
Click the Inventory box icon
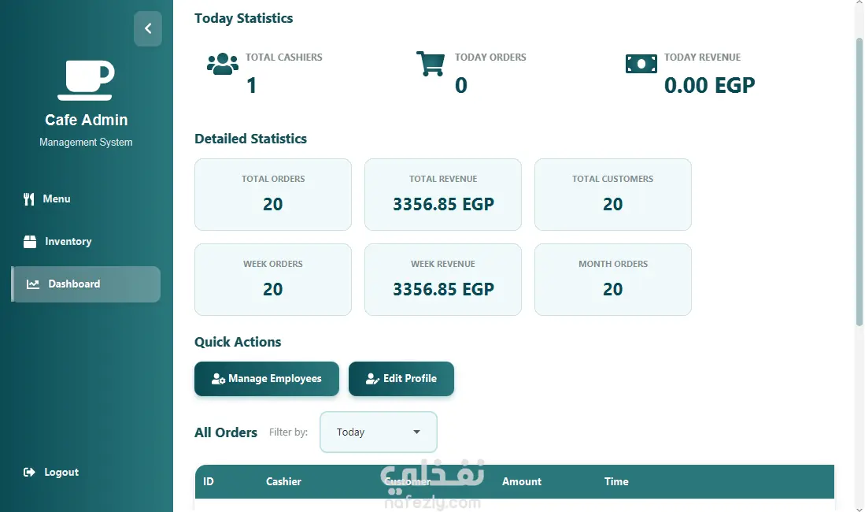coord(30,241)
